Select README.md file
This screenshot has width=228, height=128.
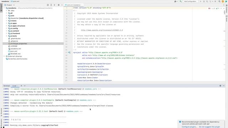pyautogui.click(x=15, y=54)
